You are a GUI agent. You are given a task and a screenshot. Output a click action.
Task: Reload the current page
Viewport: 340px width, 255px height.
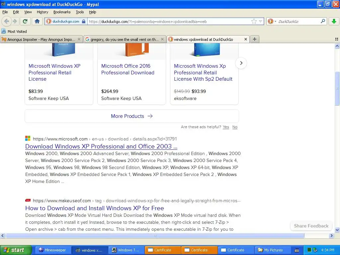[x=25, y=21]
